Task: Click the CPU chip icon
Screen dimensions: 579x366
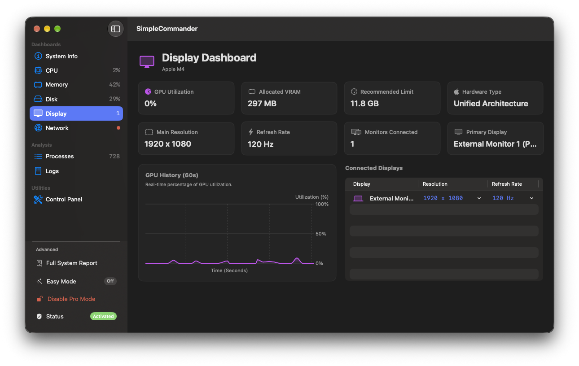Action: click(38, 70)
